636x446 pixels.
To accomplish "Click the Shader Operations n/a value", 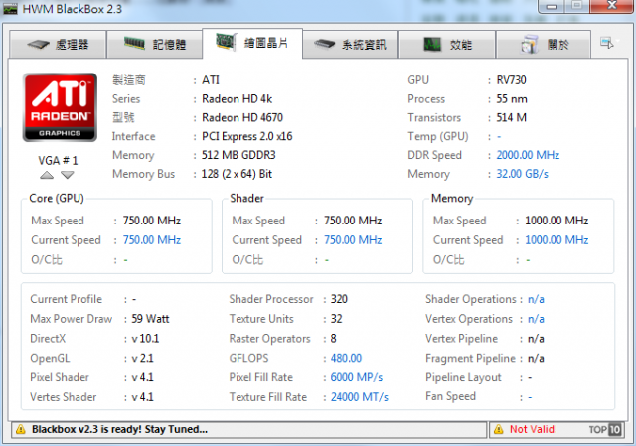I will 536,299.
